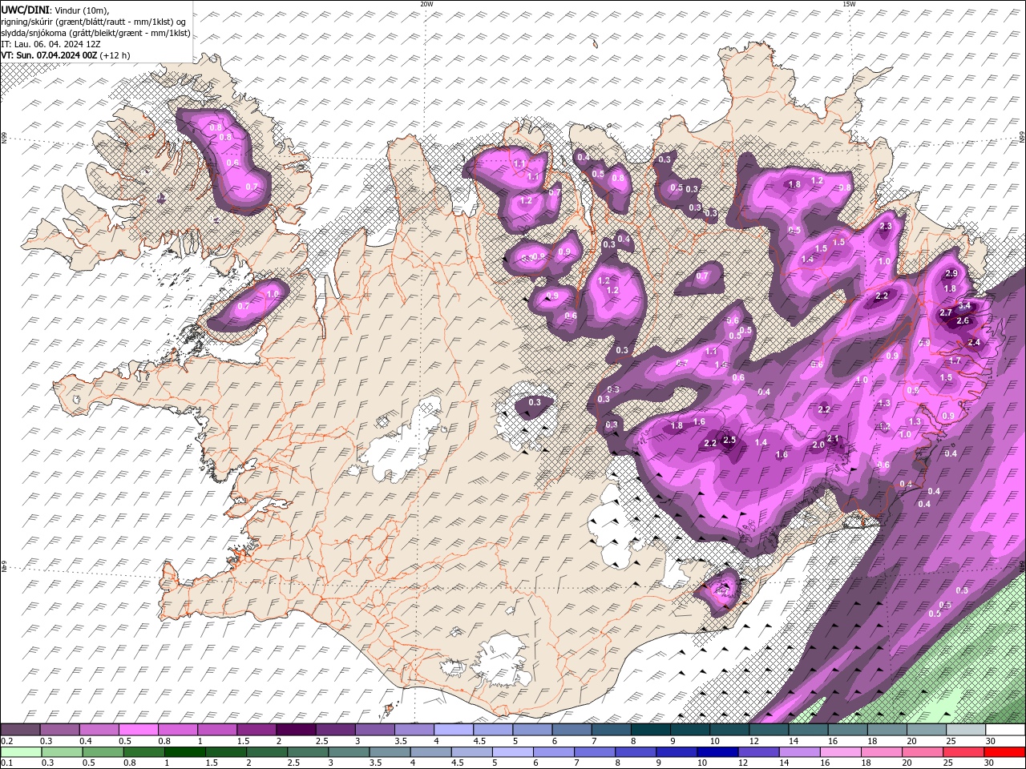Click the upper legend swatch labeled 0.2
This screenshot has width=1026, height=769.
pos(20,730)
